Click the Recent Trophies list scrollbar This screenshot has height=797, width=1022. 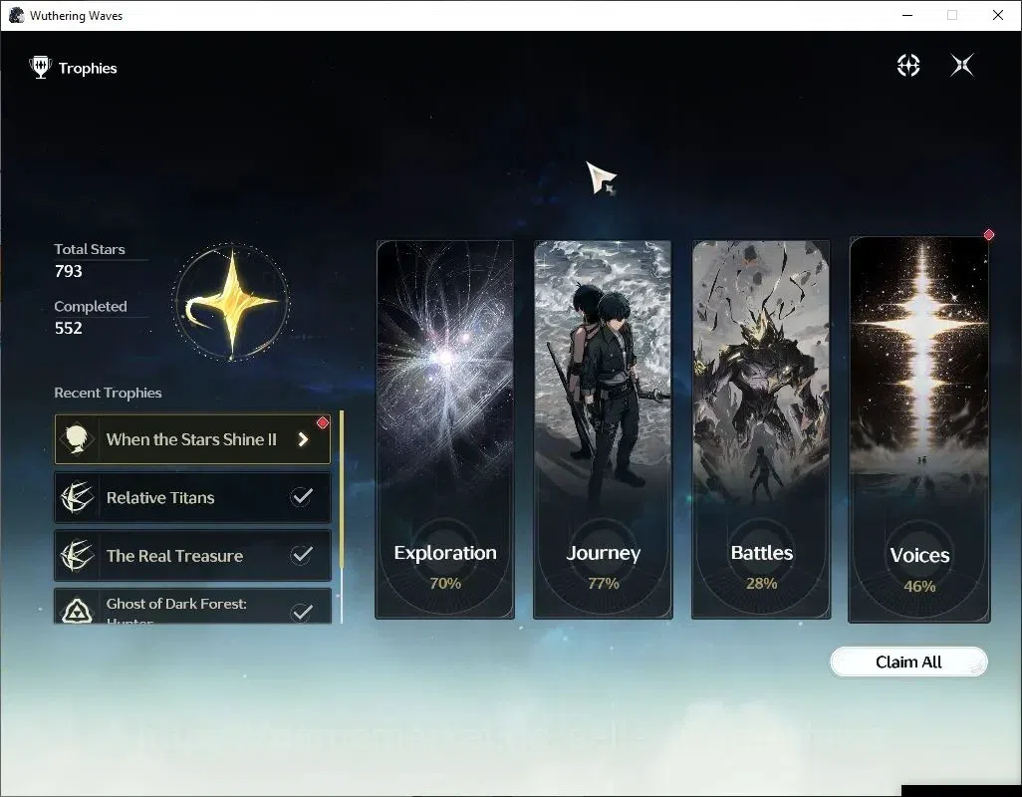[342, 517]
